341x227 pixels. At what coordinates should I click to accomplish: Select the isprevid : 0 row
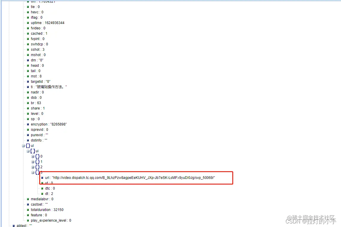[40, 130]
